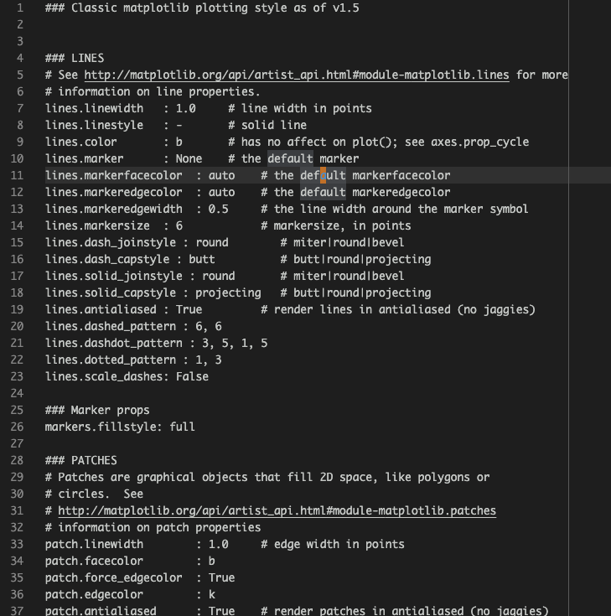Click the False value of lines.scale_dashes
The width and height of the screenshot is (611, 616).
point(192,377)
